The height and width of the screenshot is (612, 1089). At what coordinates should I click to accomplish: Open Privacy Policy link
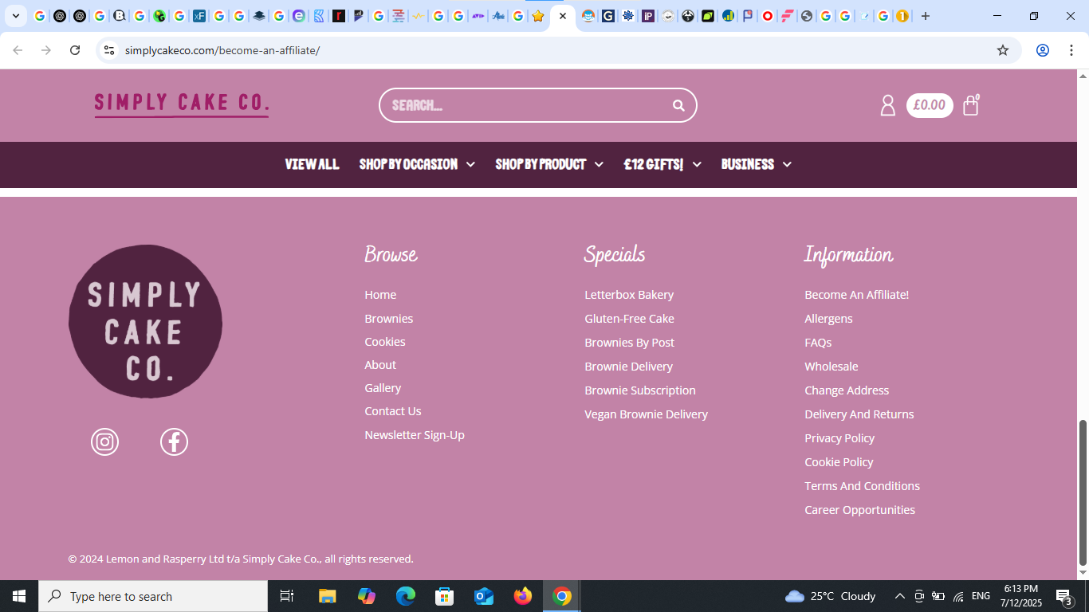point(839,438)
